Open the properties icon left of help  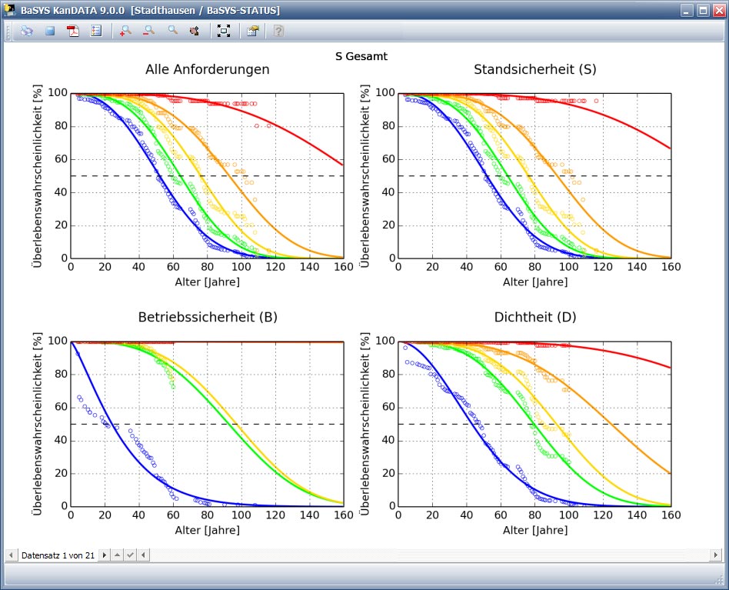(x=253, y=32)
